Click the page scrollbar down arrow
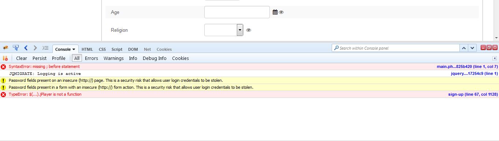 pyautogui.click(x=496, y=38)
